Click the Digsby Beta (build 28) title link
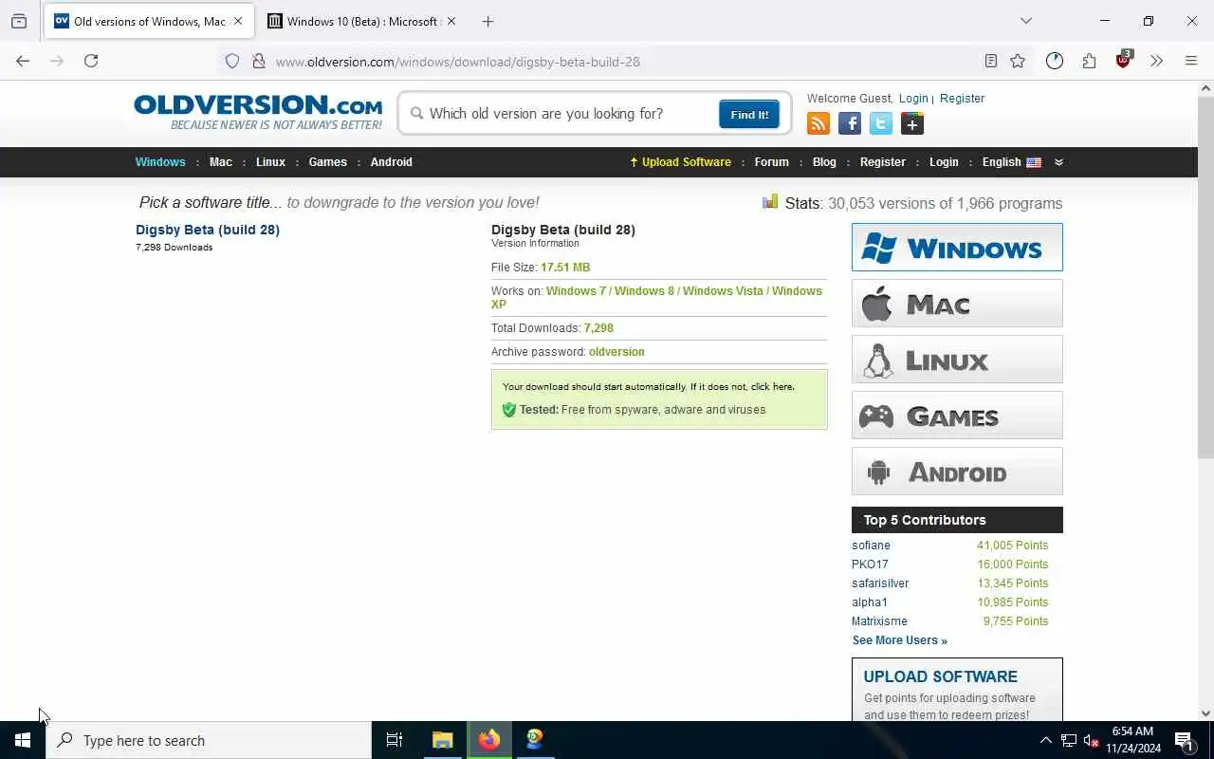Image resolution: width=1214 pixels, height=759 pixels. tap(208, 230)
